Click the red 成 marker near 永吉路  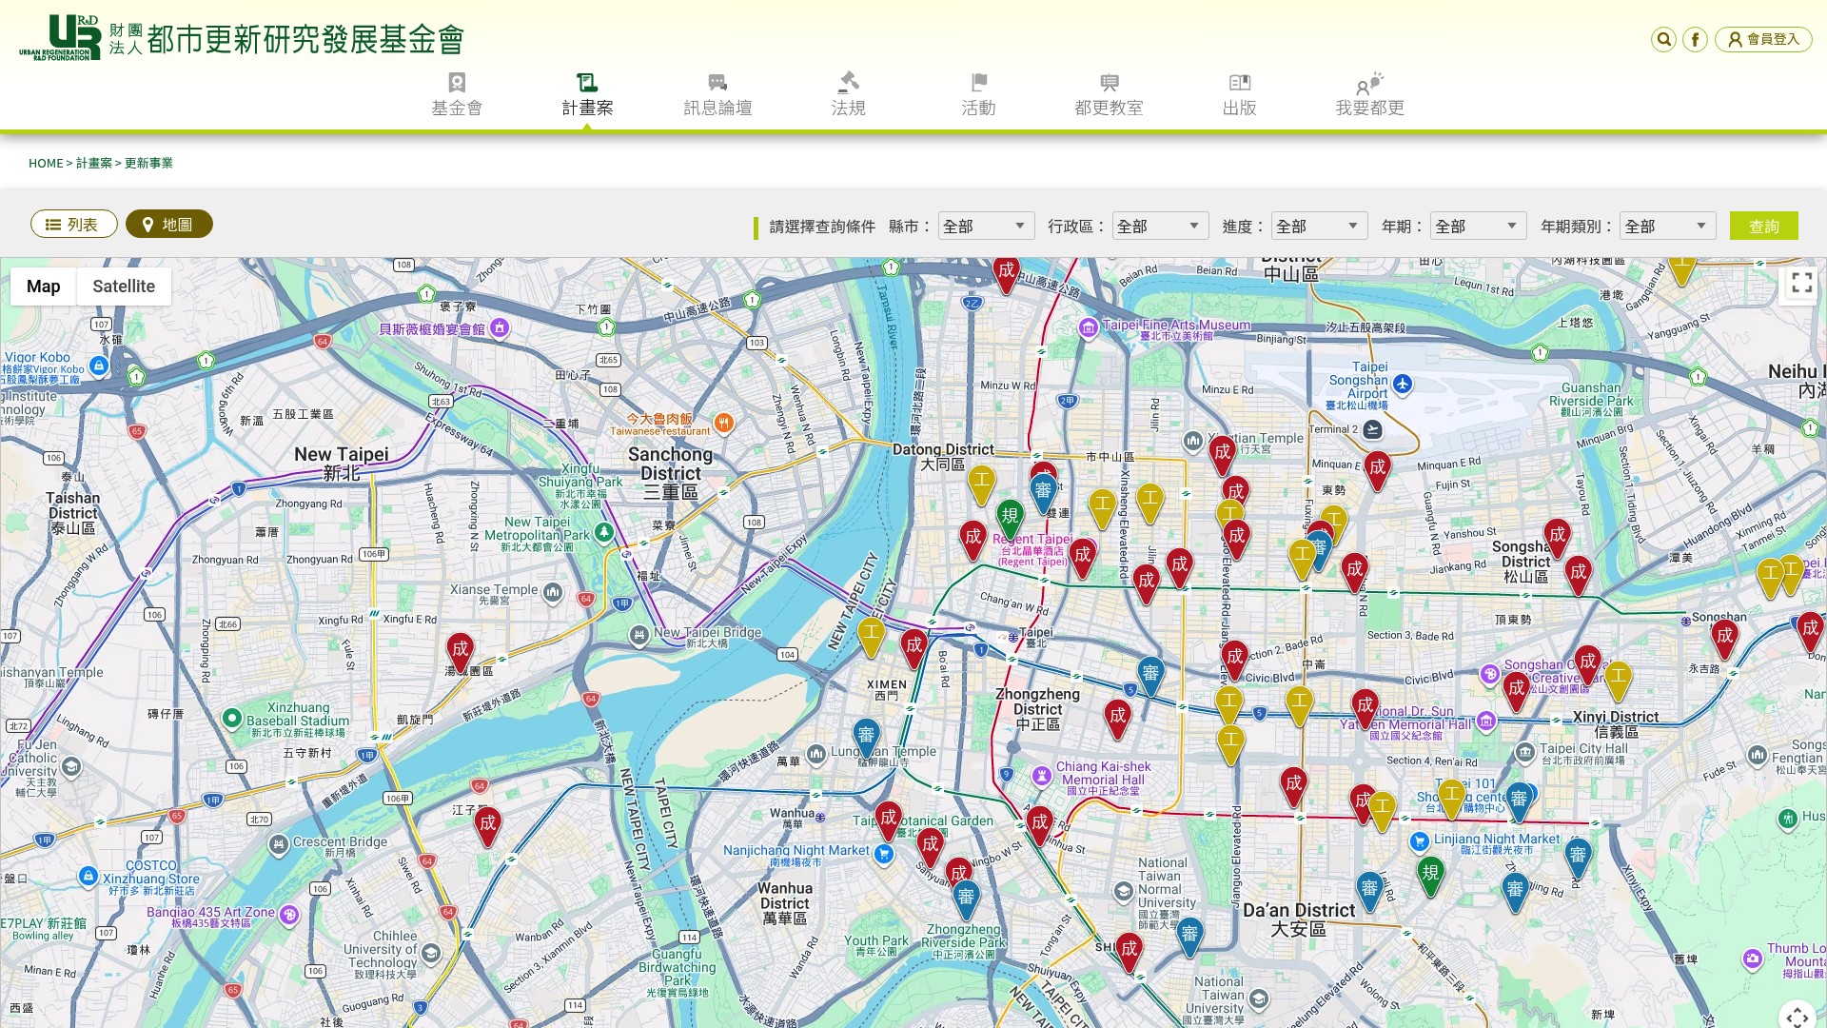pos(1724,640)
